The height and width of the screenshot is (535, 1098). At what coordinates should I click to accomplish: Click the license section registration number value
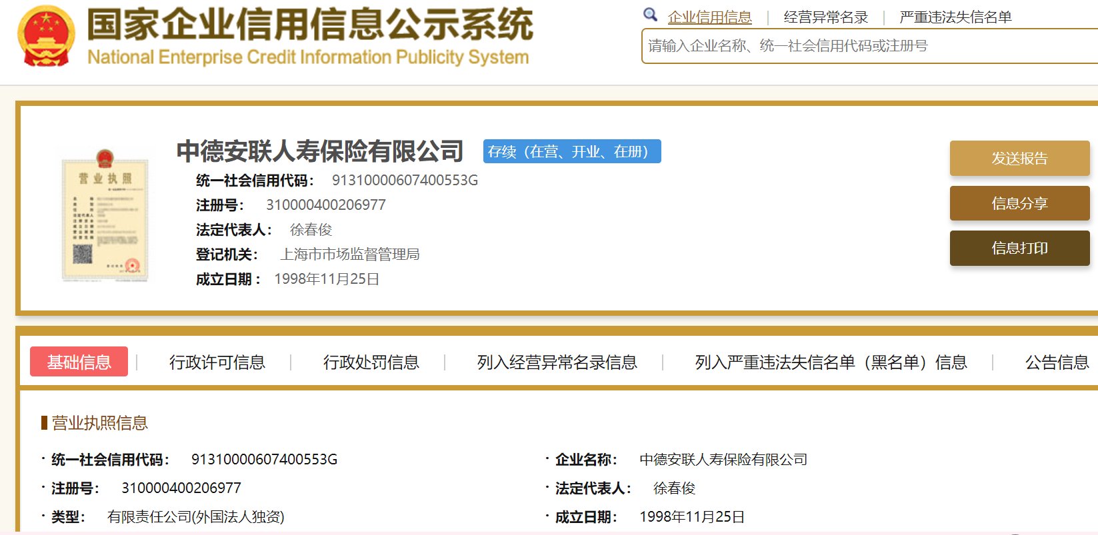point(181,488)
